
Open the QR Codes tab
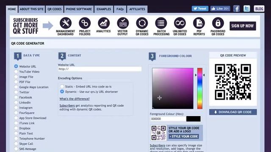click(55, 9)
